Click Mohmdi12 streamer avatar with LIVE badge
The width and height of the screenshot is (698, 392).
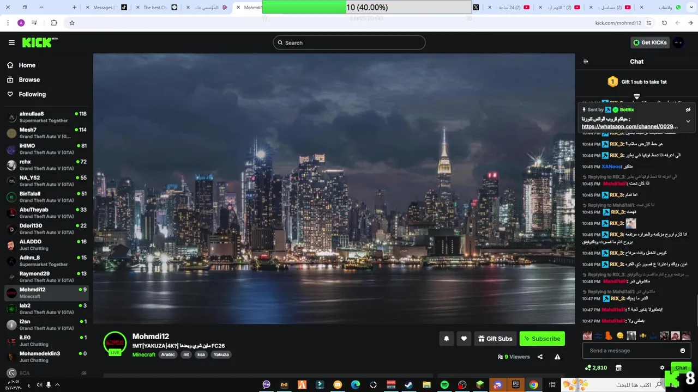(115, 343)
